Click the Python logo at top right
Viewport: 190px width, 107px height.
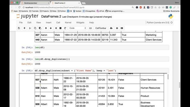point(171,16)
